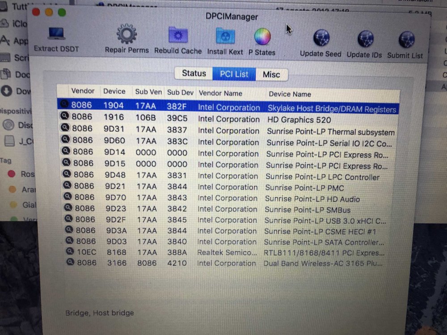Click magnifier icon of Serial IO I2C row
Image resolution: width=447 pixels, height=335 pixels.
pos(66,139)
